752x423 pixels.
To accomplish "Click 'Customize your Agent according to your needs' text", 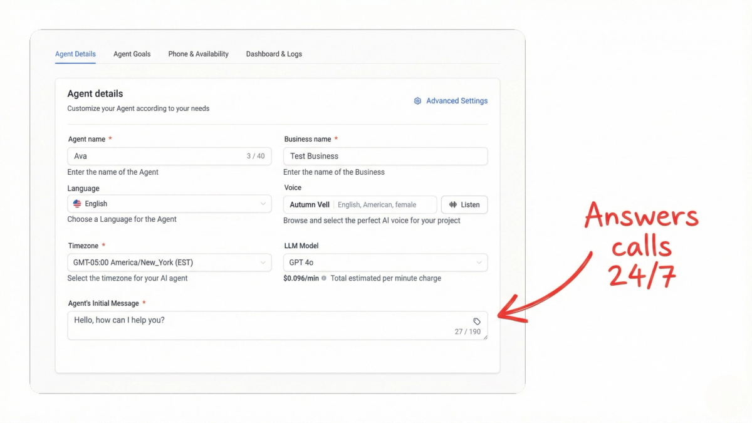I will pyautogui.click(x=138, y=108).
